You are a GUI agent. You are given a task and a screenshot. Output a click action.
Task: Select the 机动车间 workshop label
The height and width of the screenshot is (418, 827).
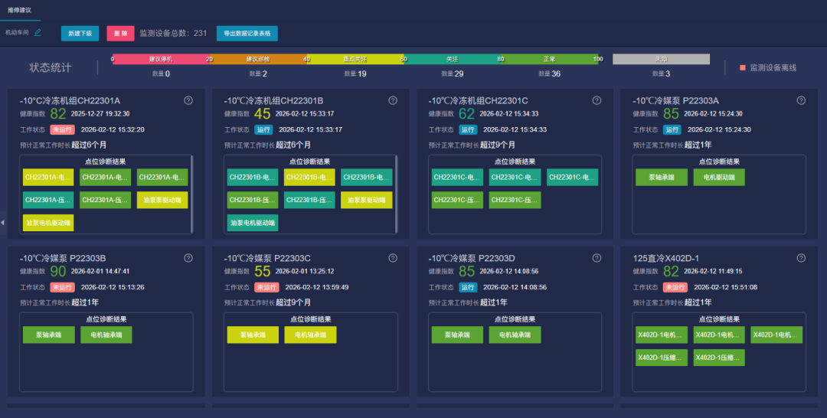[17, 33]
